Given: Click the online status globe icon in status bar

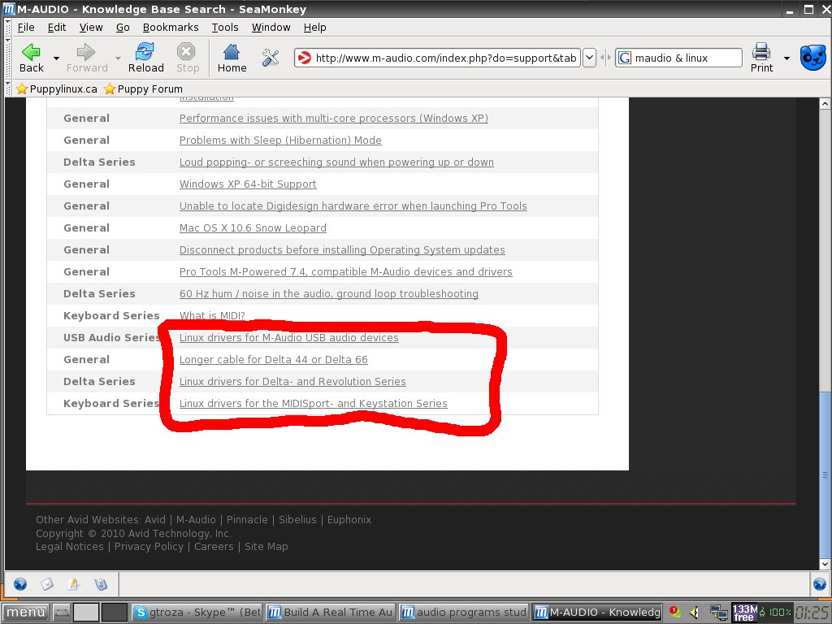Looking at the screenshot, I should coord(819,583).
